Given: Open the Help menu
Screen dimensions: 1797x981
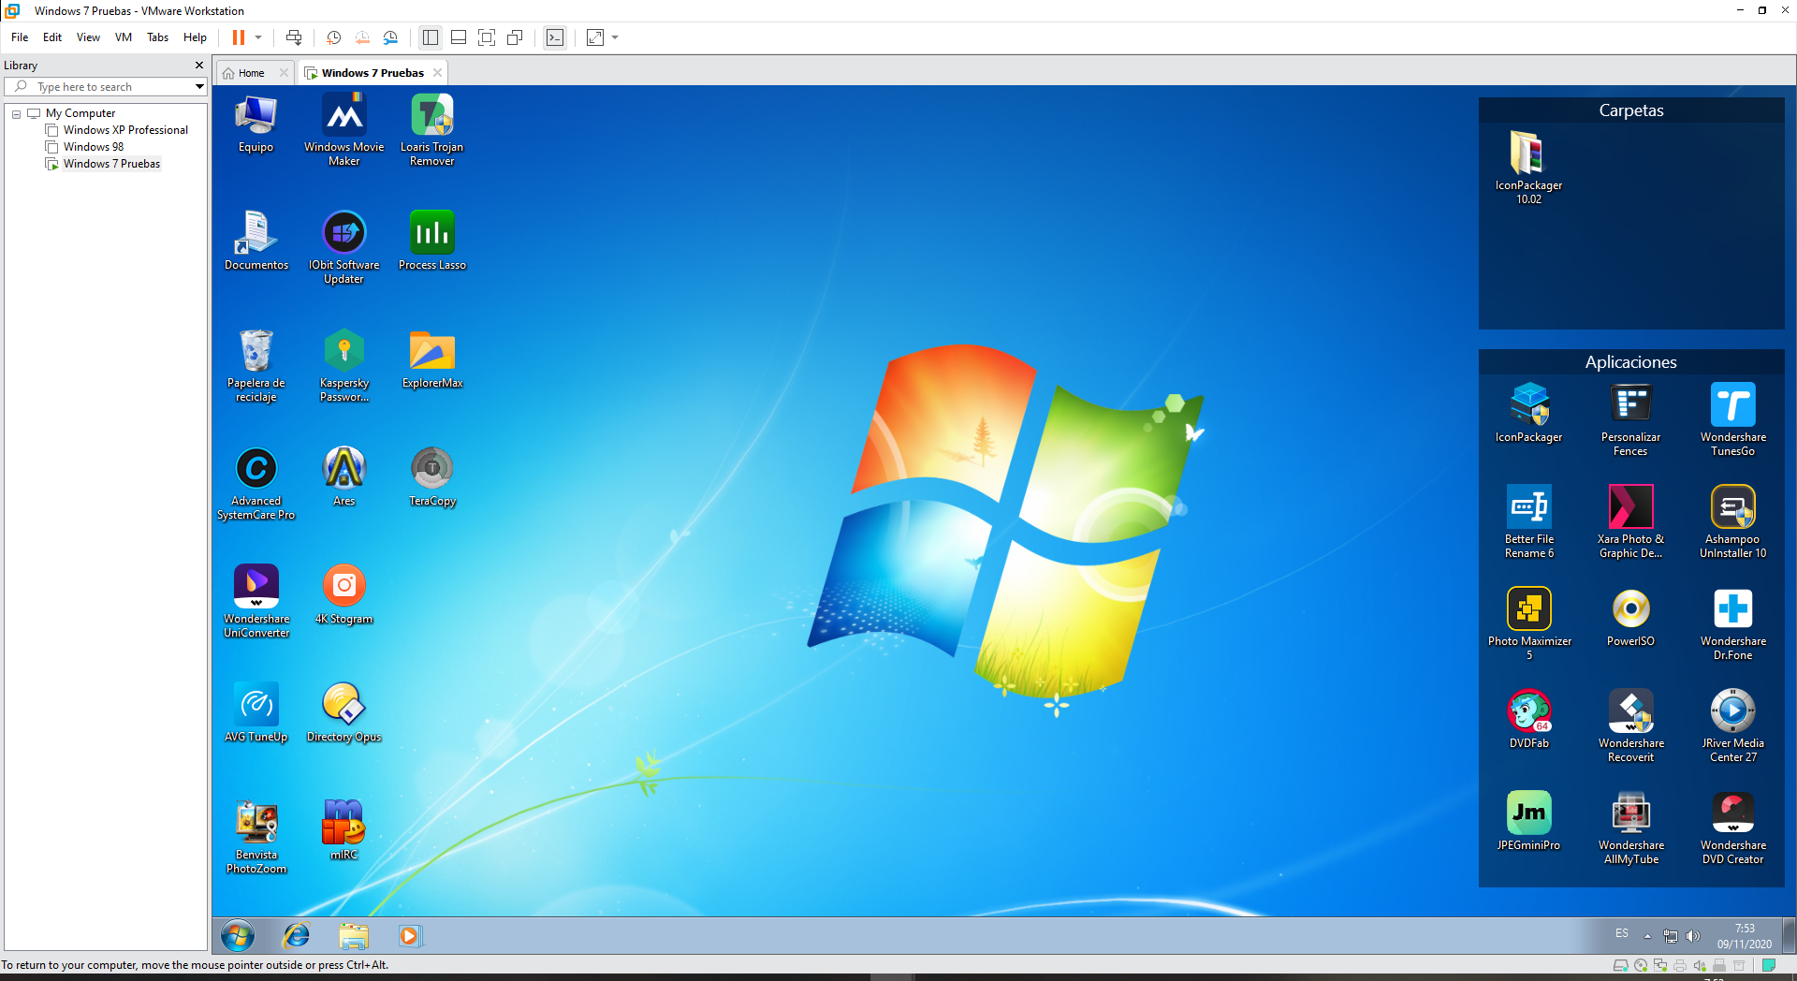Looking at the screenshot, I should point(195,37).
